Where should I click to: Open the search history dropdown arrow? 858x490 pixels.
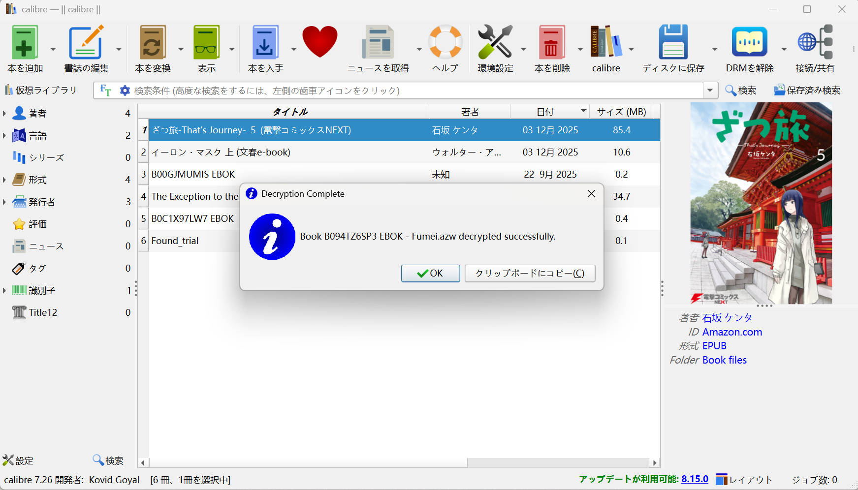coord(709,91)
